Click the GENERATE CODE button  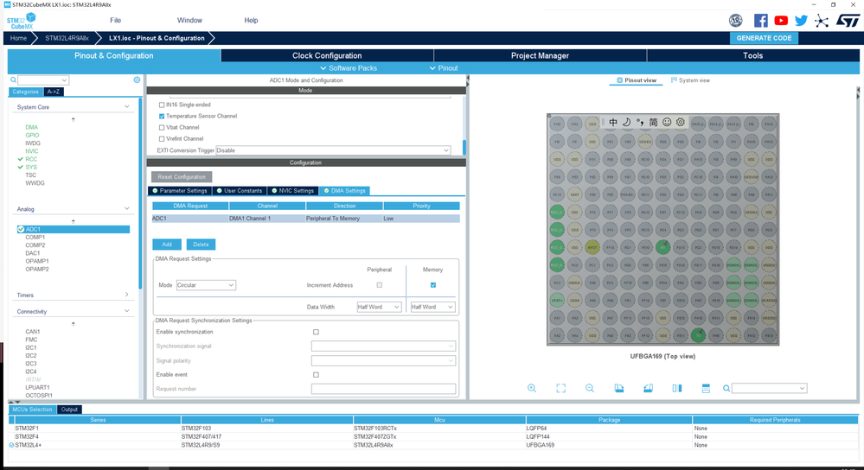coord(764,38)
